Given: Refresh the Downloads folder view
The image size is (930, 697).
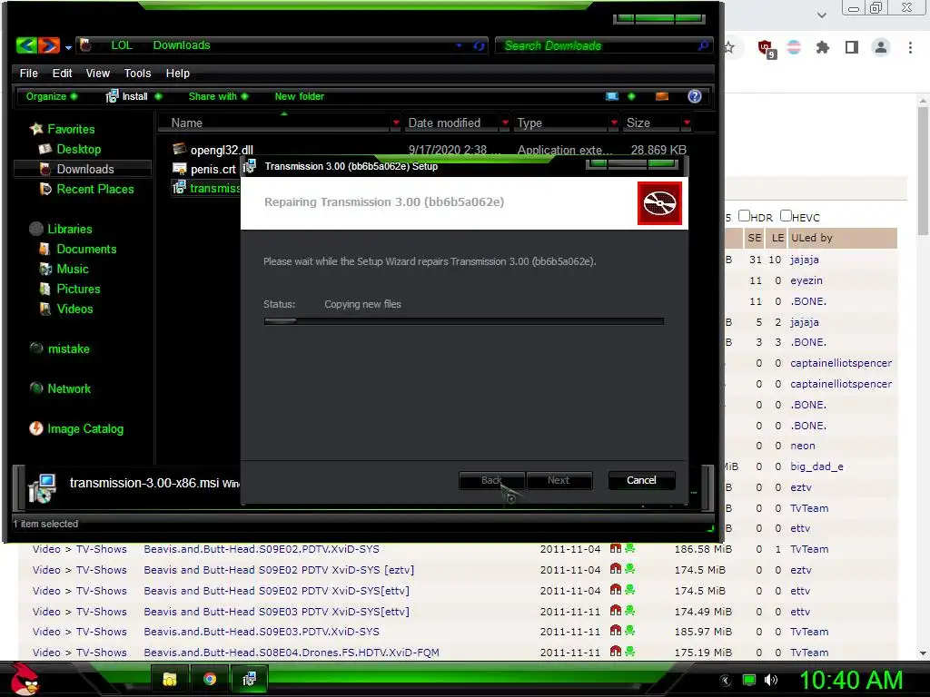Looking at the screenshot, I should click(479, 45).
